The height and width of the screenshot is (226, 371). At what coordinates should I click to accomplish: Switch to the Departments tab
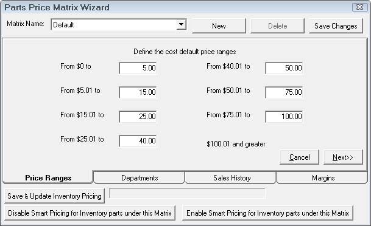(140, 177)
